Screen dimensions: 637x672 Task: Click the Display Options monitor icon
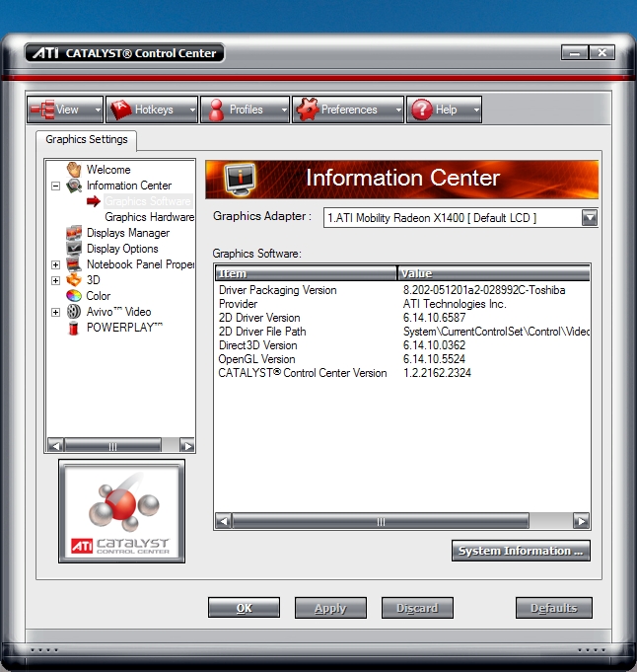74,248
